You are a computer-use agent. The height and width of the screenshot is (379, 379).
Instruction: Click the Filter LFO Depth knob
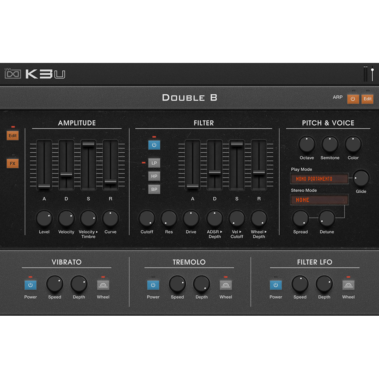click(324, 284)
